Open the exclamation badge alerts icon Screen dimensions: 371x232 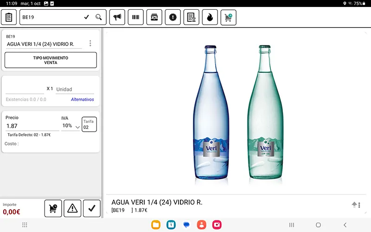point(173,17)
